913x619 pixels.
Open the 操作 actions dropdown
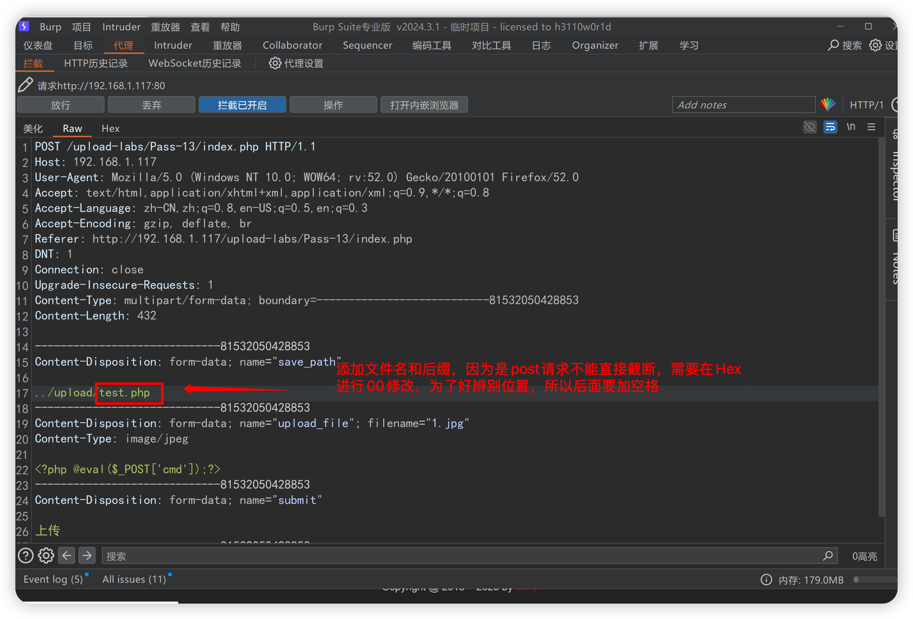pyautogui.click(x=333, y=105)
